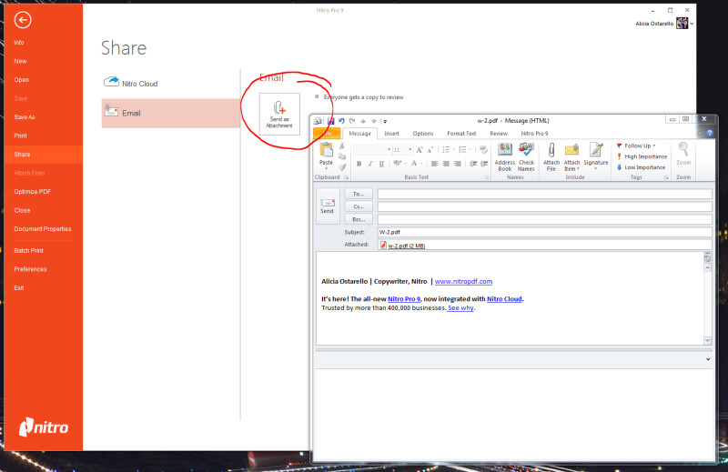The height and width of the screenshot is (472, 728).
Task: Open the Format Text ribbon tab
Action: pyautogui.click(x=461, y=133)
